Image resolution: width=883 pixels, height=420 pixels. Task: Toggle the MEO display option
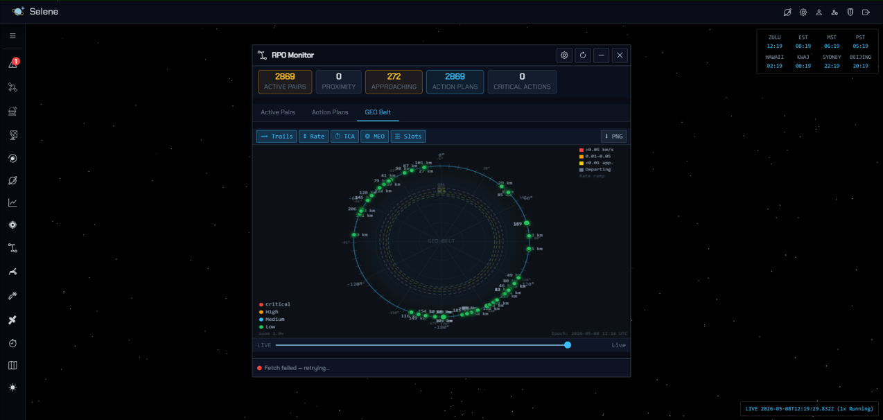374,137
